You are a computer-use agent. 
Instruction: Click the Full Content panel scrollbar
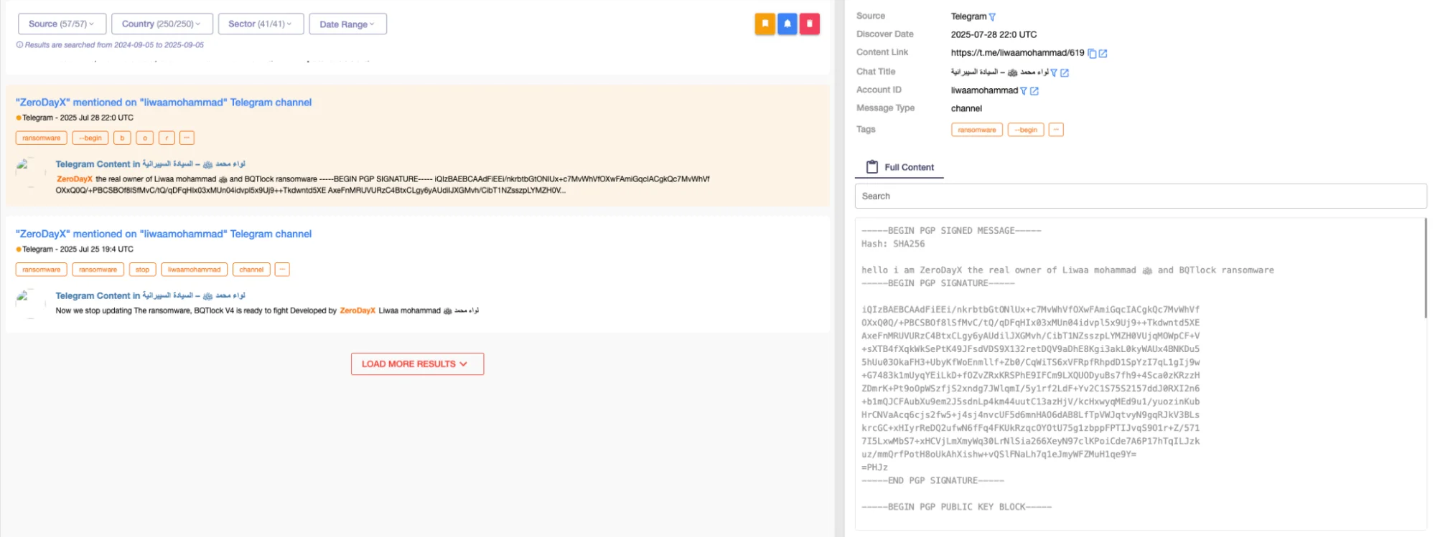(x=1425, y=268)
